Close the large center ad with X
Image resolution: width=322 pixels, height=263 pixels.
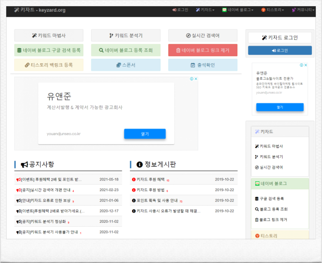tap(196, 79)
